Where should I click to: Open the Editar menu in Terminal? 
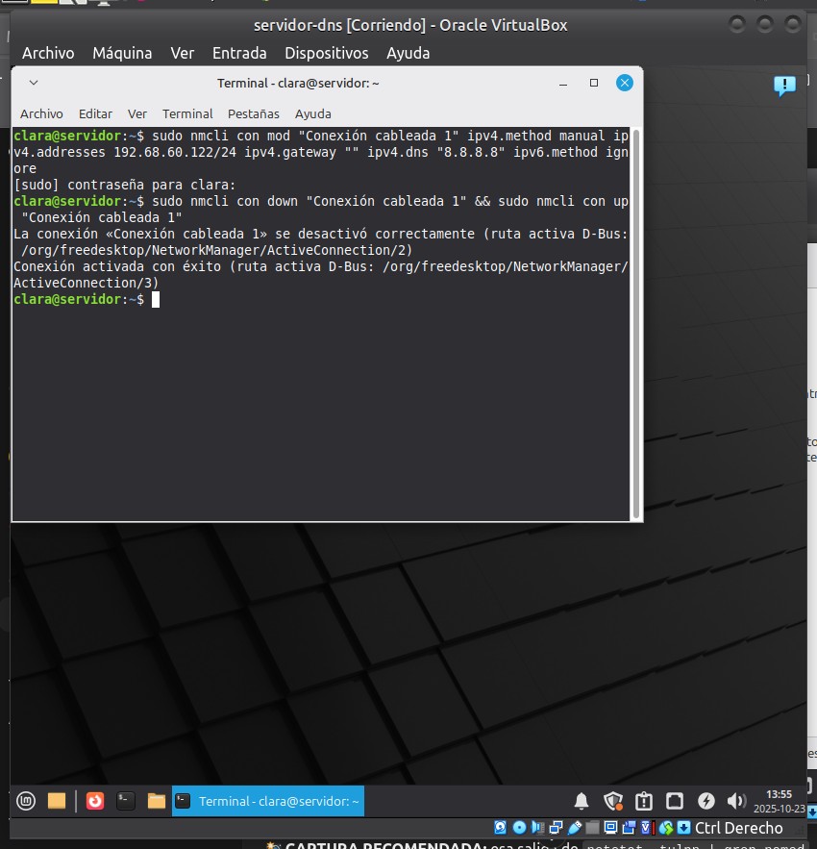(95, 113)
